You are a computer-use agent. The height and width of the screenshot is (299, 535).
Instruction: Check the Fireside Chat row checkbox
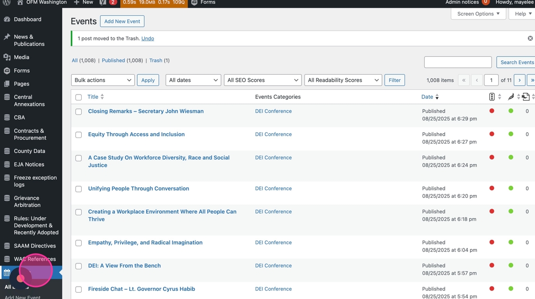[x=78, y=289]
